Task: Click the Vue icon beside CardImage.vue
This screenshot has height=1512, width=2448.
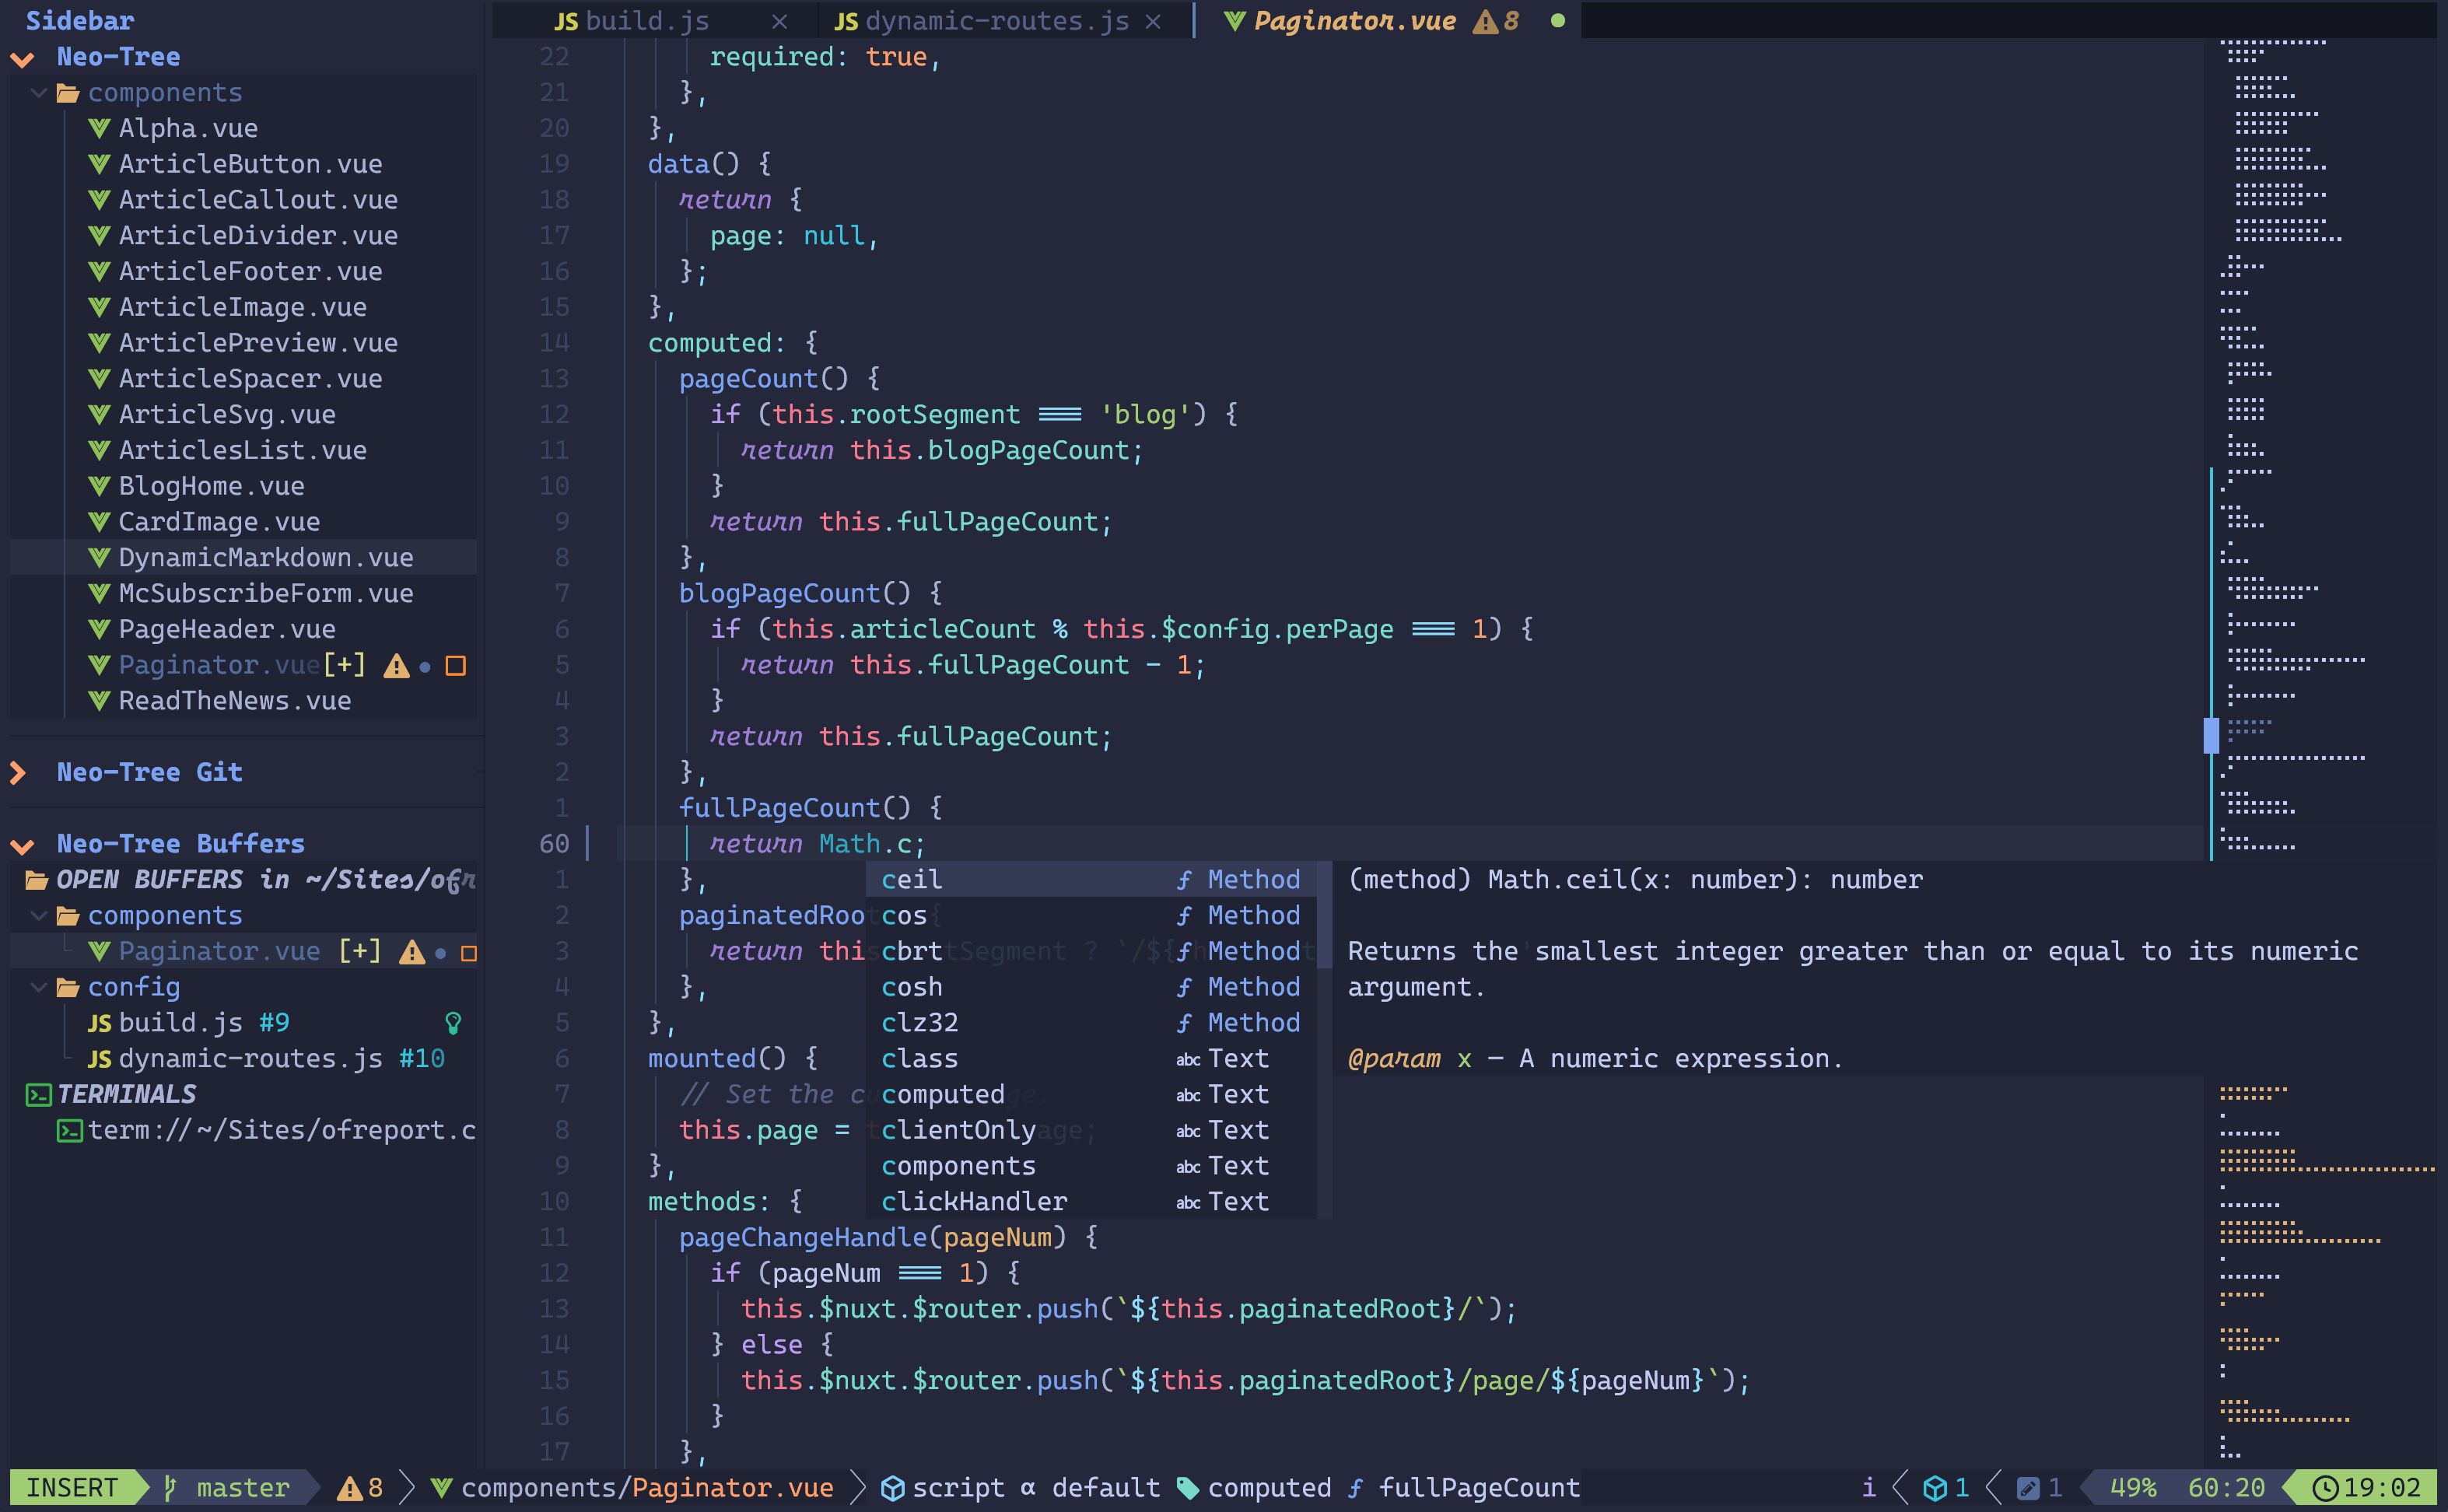Action: [x=99, y=522]
